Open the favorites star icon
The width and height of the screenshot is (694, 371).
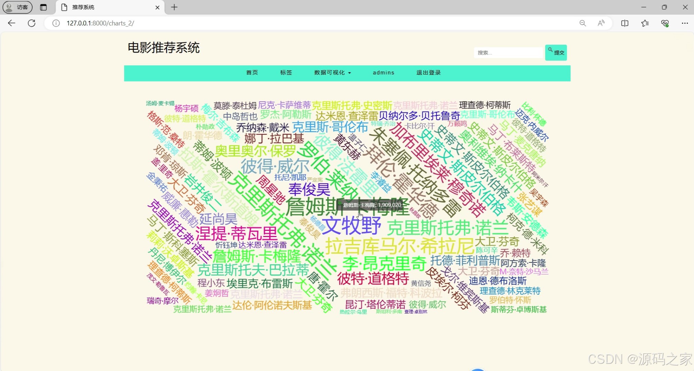pos(645,23)
